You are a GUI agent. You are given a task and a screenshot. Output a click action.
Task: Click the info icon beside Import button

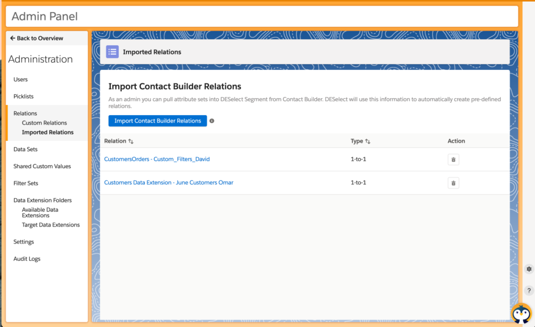pyautogui.click(x=212, y=121)
